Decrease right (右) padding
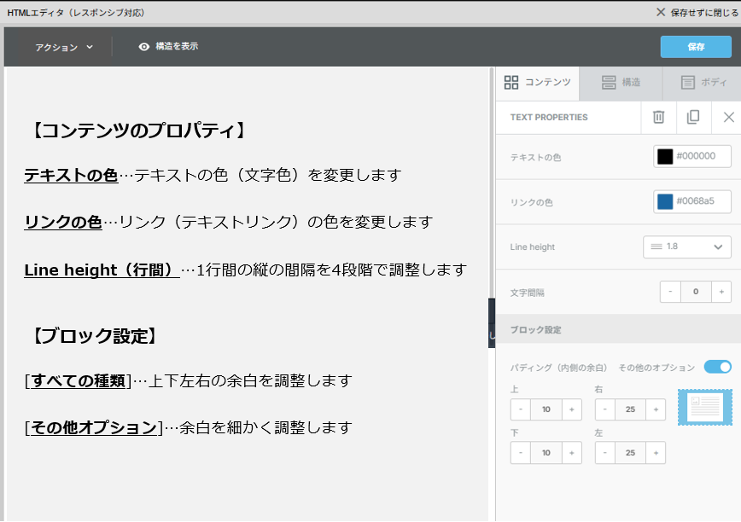 click(605, 409)
